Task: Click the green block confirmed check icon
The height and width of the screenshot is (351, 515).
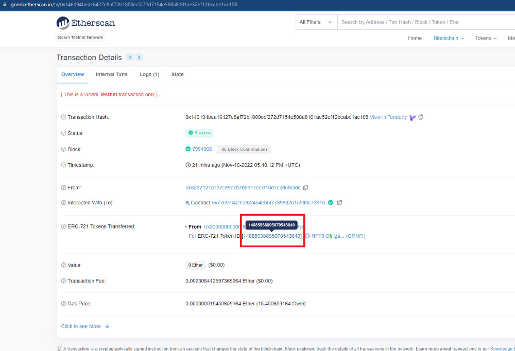Action: click(x=188, y=149)
